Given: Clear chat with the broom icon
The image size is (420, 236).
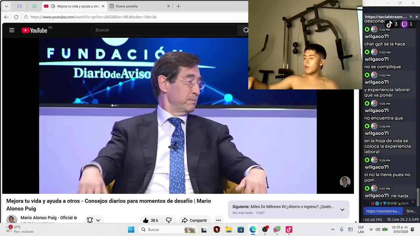Looking at the screenshot, I should coord(399,204).
